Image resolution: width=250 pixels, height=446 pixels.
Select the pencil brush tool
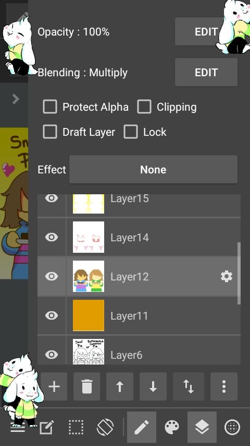142,427
